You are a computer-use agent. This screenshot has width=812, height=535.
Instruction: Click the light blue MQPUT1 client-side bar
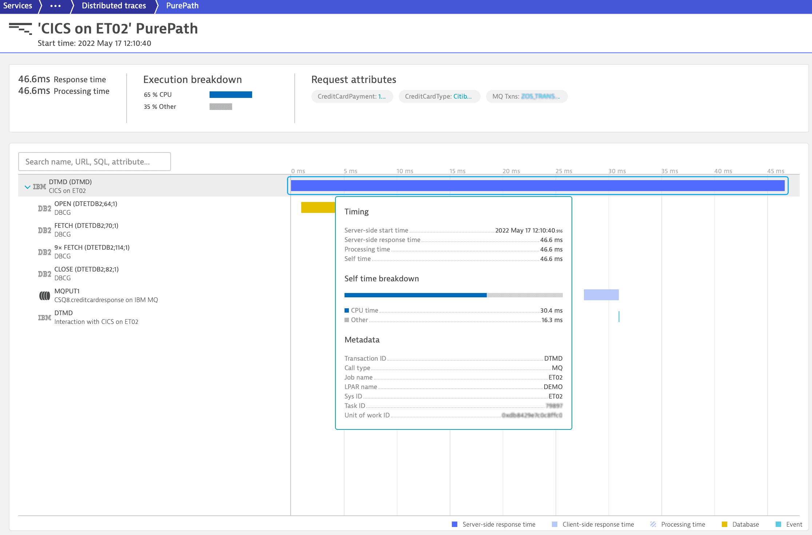(601, 295)
